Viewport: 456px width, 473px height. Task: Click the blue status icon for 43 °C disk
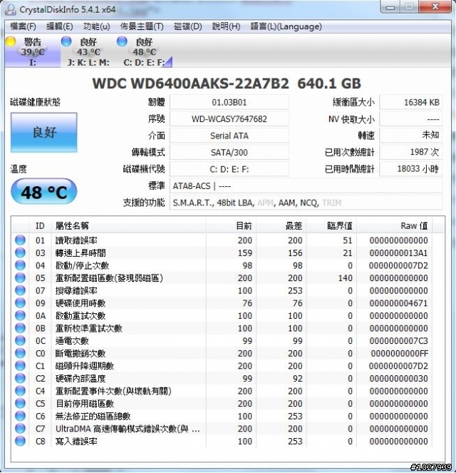(x=66, y=41)
